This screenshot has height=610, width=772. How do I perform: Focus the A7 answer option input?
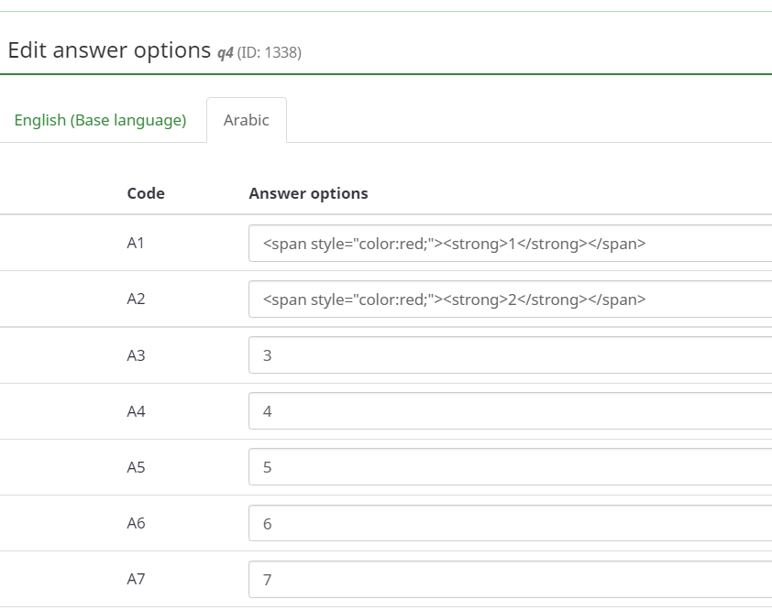509,579
